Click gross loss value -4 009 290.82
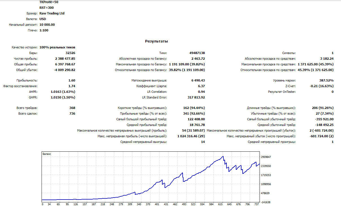This screenshot has height=210, width=341. [x=64, y=70]
